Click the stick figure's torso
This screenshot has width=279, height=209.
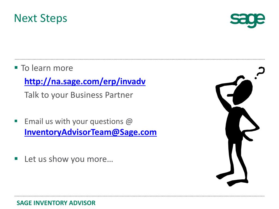point(234,124)
